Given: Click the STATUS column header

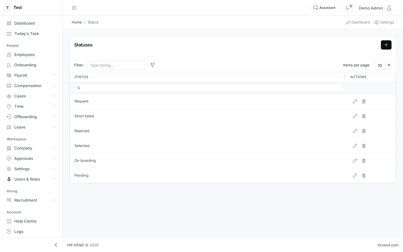Looking at the screenshot, I should click(x=81, y=77).
